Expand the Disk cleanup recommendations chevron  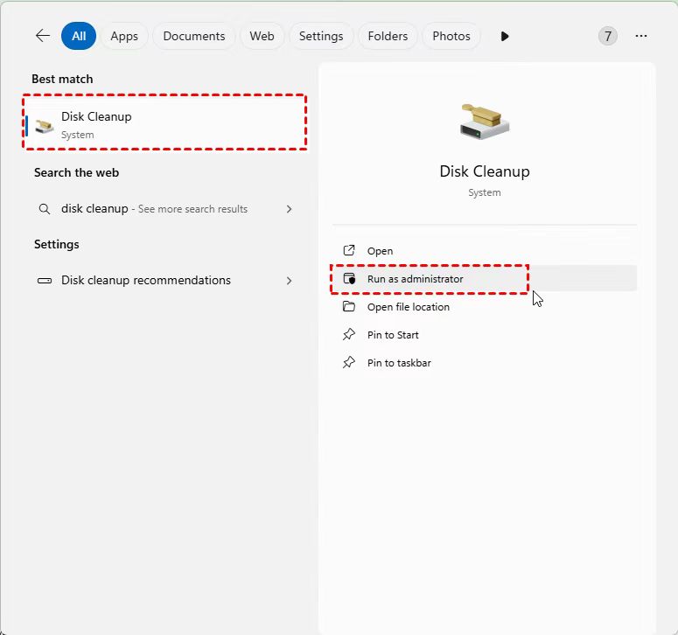[289, 281]
